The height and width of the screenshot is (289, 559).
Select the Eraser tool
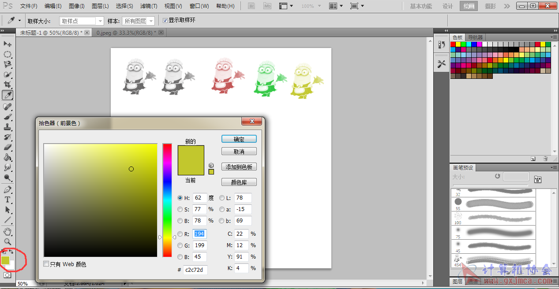coord(8,147)
